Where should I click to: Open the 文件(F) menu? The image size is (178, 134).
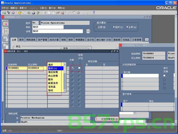point(5,8)
